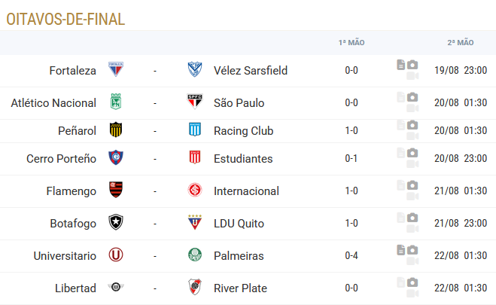
Task: Click the video icon in Botafogo row
Action: click(412, 228)
